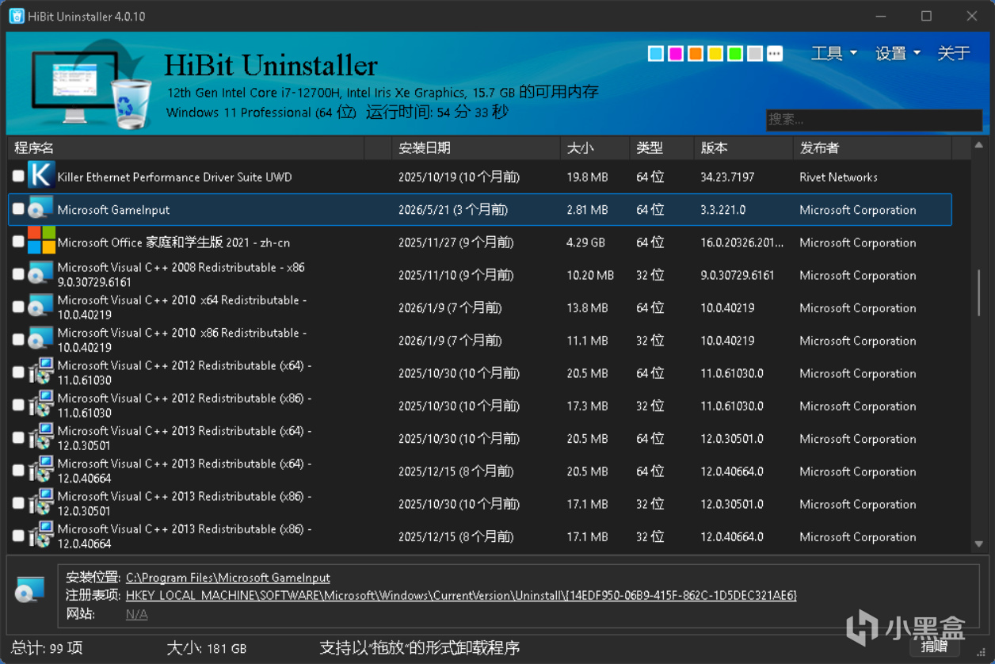Sort by the 类型 column header
Screen dimensions: 995x664
click(661, 147)
